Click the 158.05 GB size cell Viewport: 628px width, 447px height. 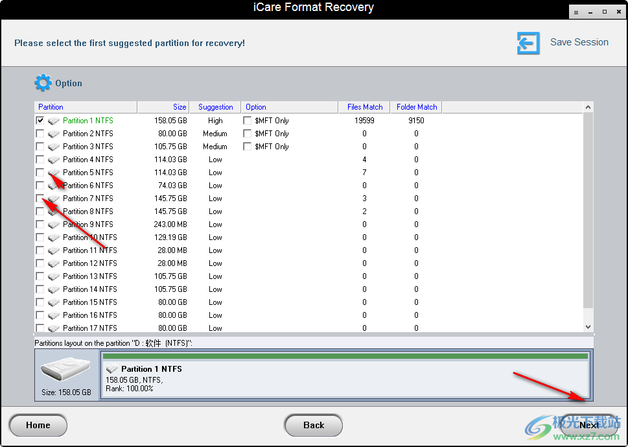[x=170, y=121]
